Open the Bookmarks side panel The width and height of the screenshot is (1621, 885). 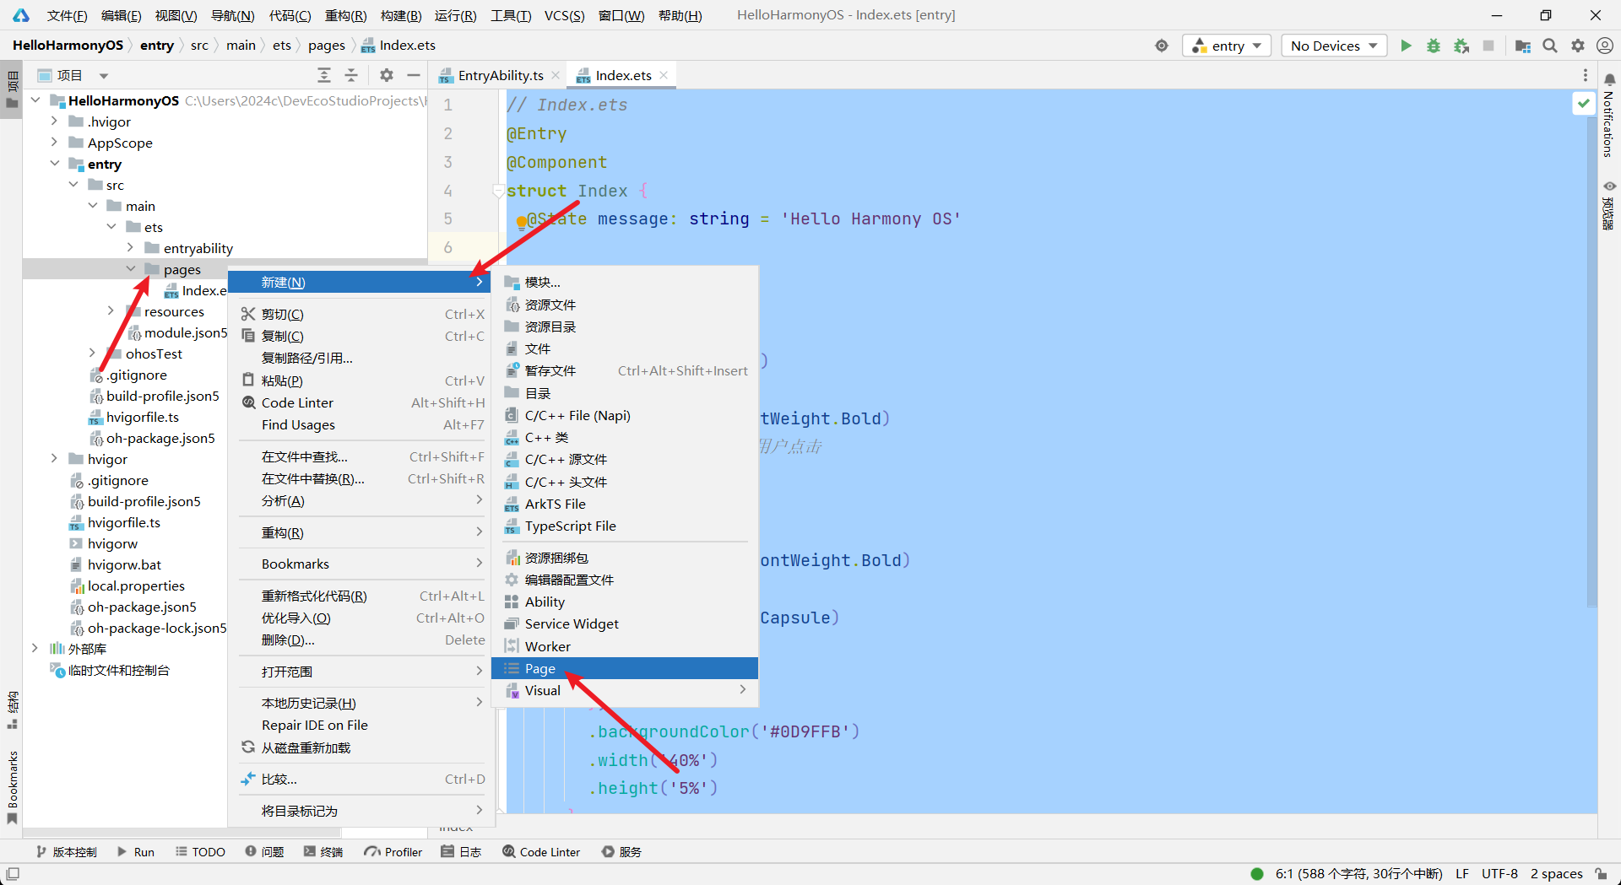[x=12, y=786]
